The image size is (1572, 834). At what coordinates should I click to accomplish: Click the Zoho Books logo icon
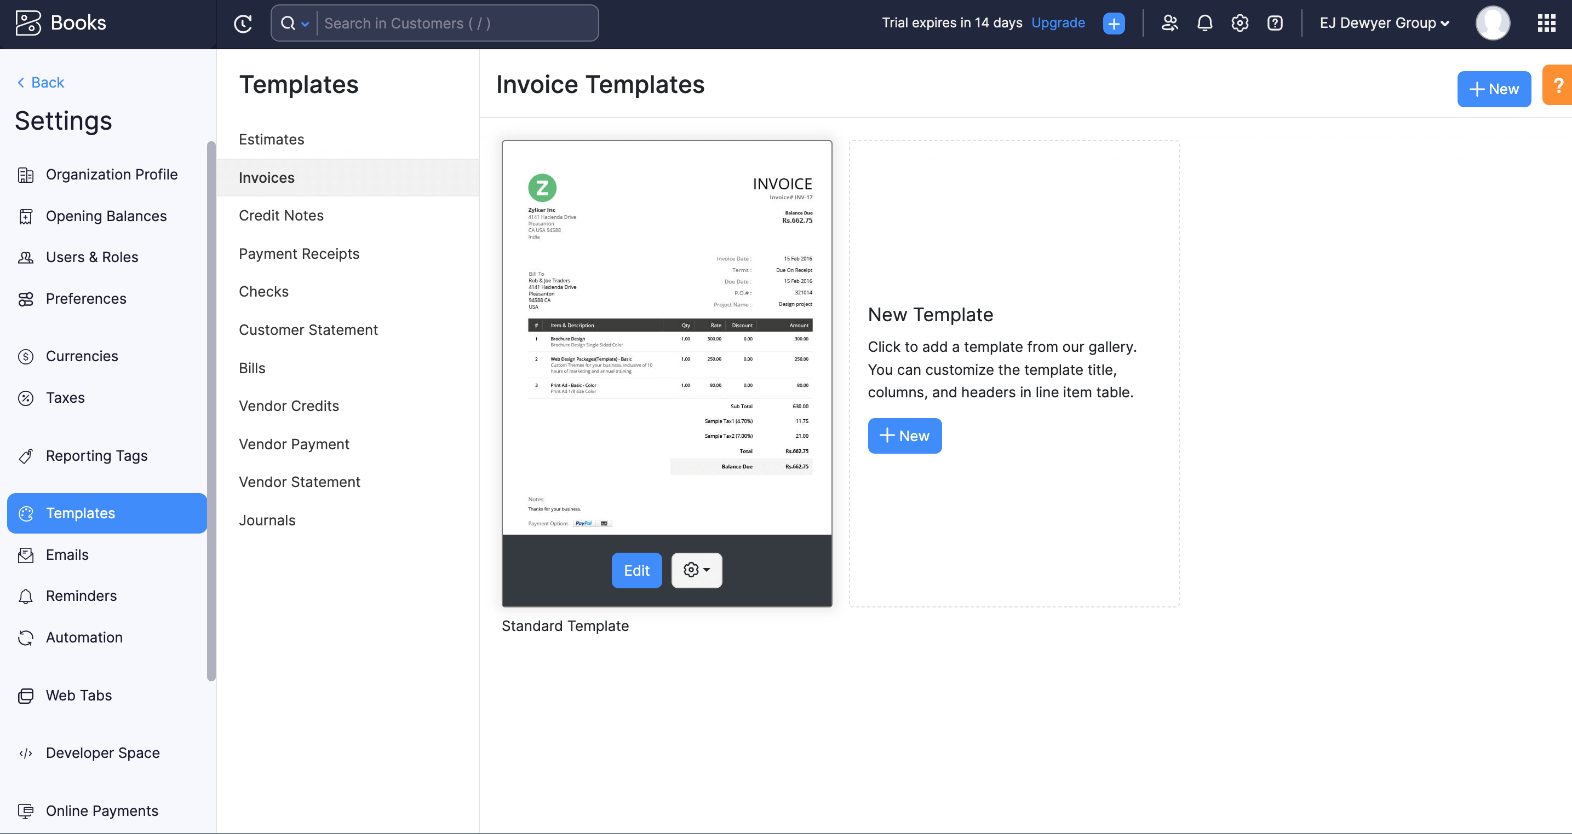(x=28, y=23)
